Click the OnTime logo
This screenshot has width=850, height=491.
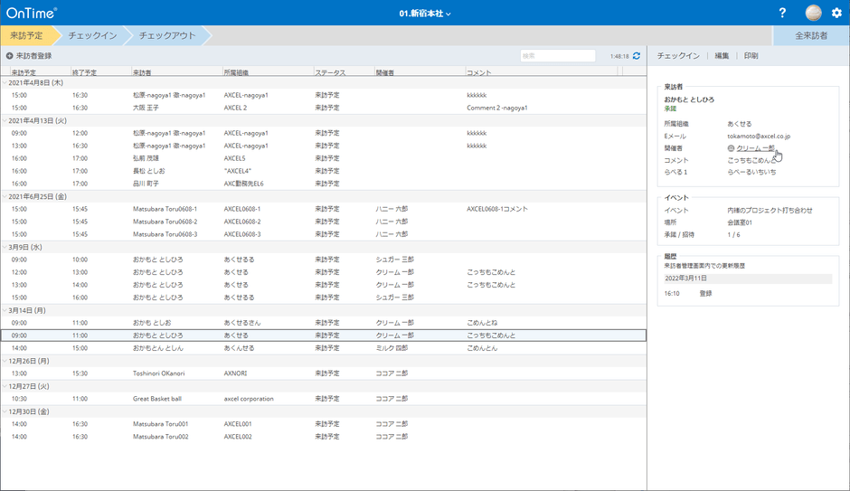point(32,13)
